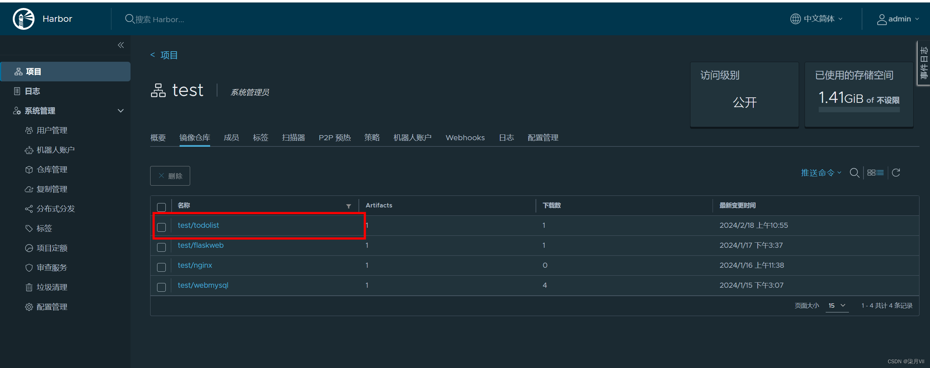Open the test/todolist repository link
Viewport: 930px width, 368px height.
click(x=198, y=225)
